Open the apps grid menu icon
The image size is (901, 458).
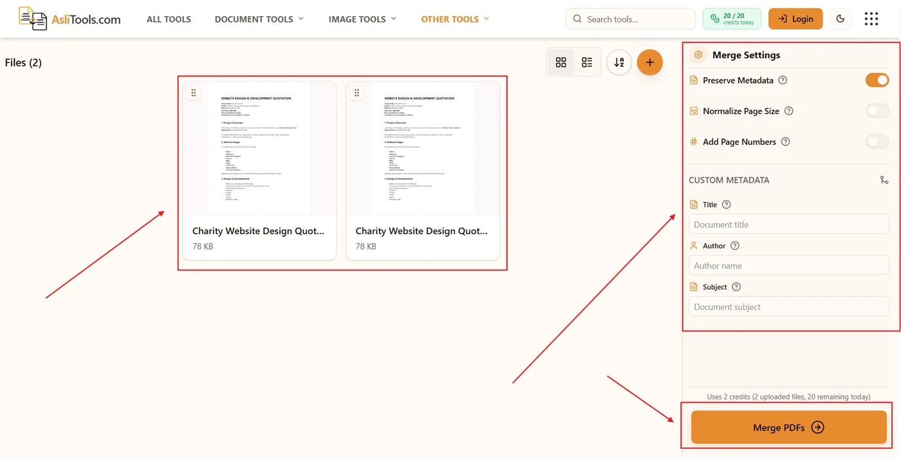(871, 19)
